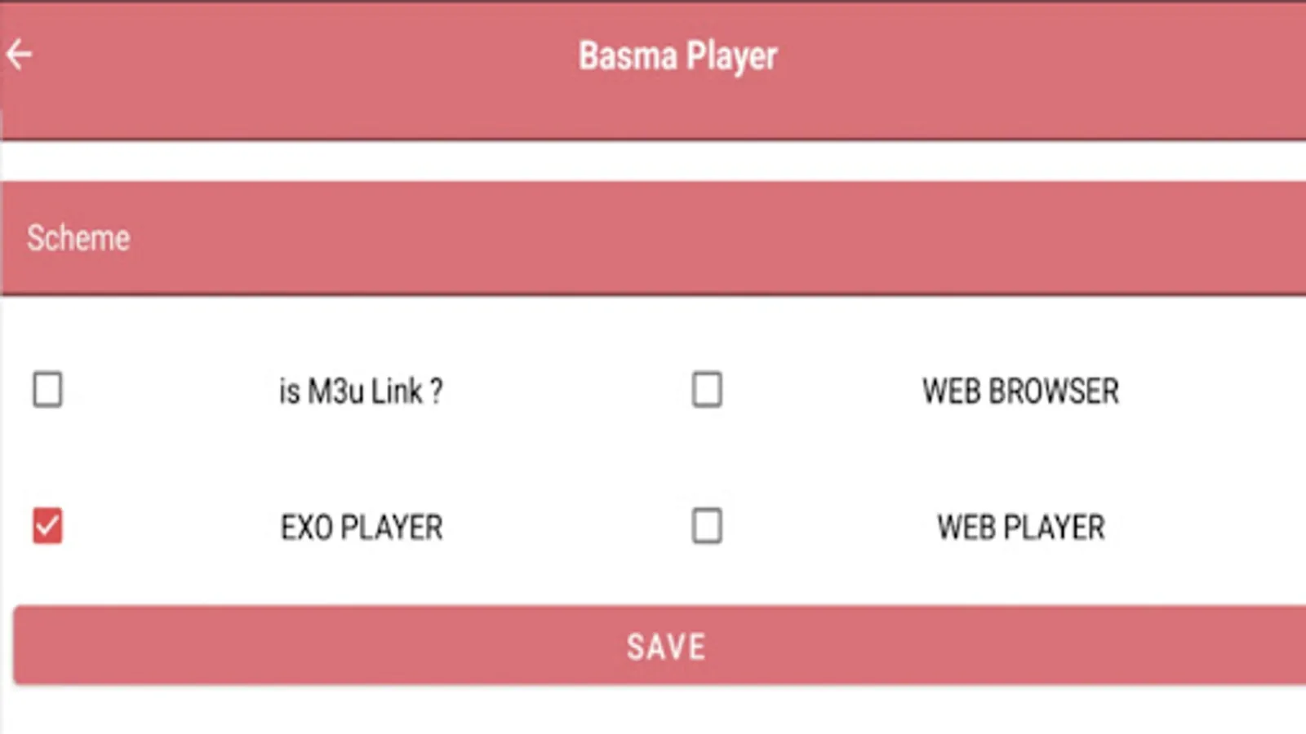Enable the is M3u Link checkbox
1306x734 pixels.
(47, 391)
